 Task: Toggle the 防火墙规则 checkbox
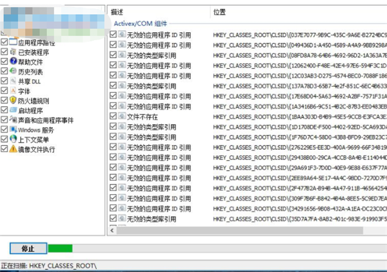click(x=5, y=100)
